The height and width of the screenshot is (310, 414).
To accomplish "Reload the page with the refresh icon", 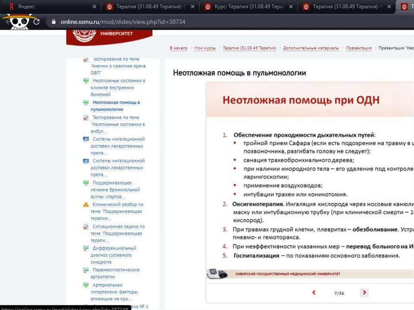I will tap(36, 22).
